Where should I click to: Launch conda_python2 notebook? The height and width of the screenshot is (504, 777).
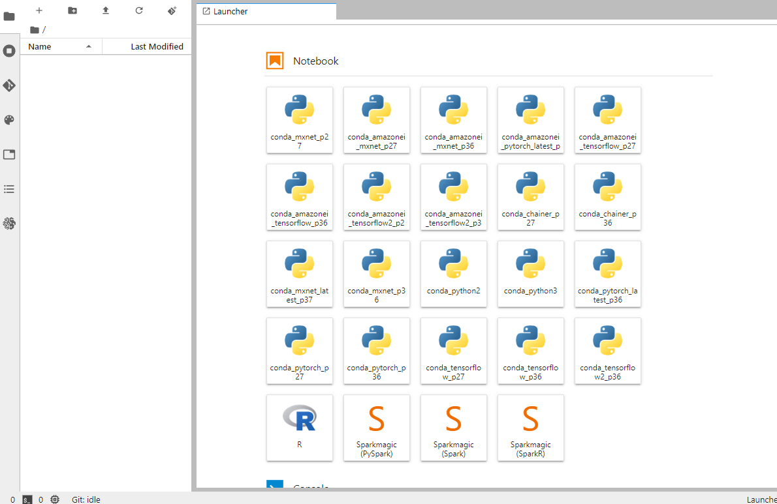click(x=453, y=274)
